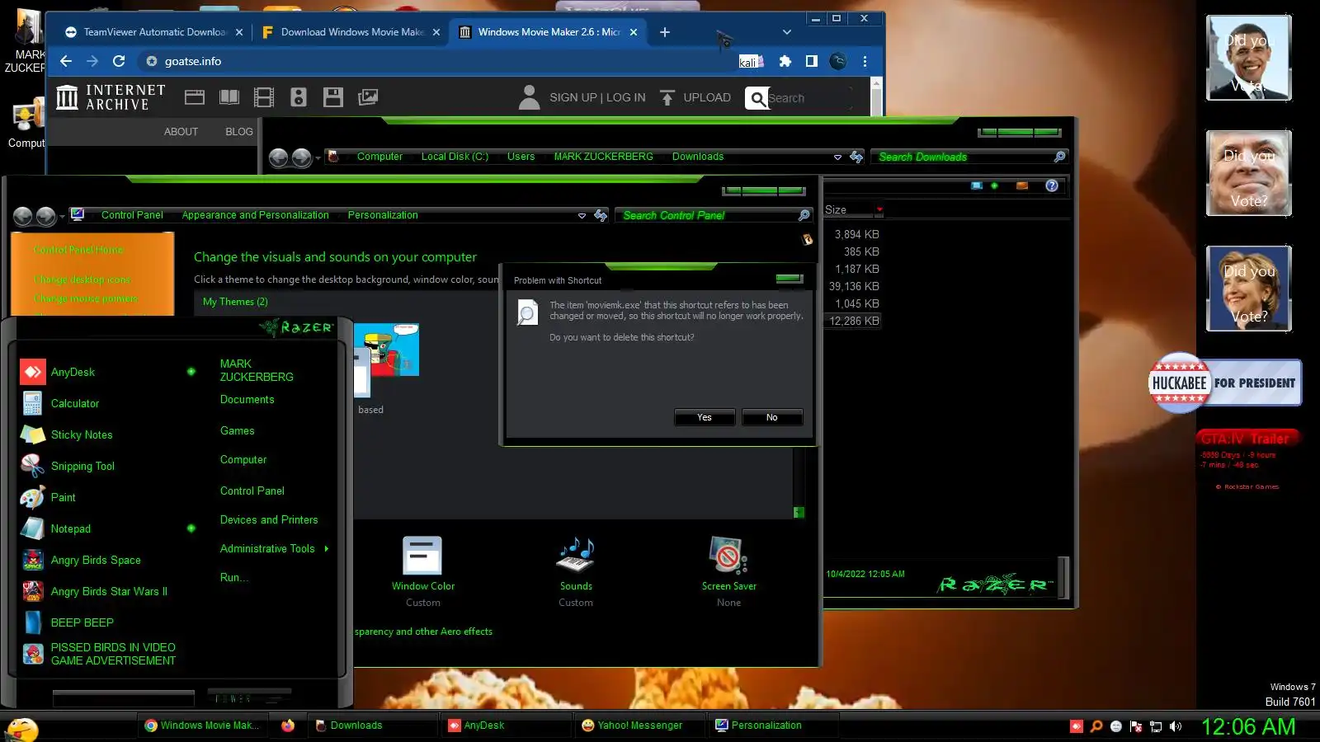The image size is (1320, 742).
Task: Click Yes in Problem with Shortcut dialog
Action: click(x=705, y=417)
